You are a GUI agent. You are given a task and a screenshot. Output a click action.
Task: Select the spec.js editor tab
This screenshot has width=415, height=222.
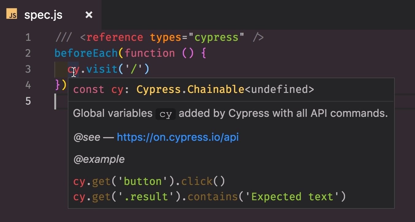click(51, 15)
